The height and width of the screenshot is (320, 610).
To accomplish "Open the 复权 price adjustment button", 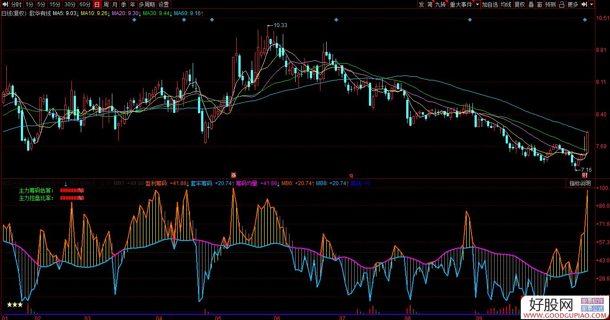I will click(x=520, y=4).
